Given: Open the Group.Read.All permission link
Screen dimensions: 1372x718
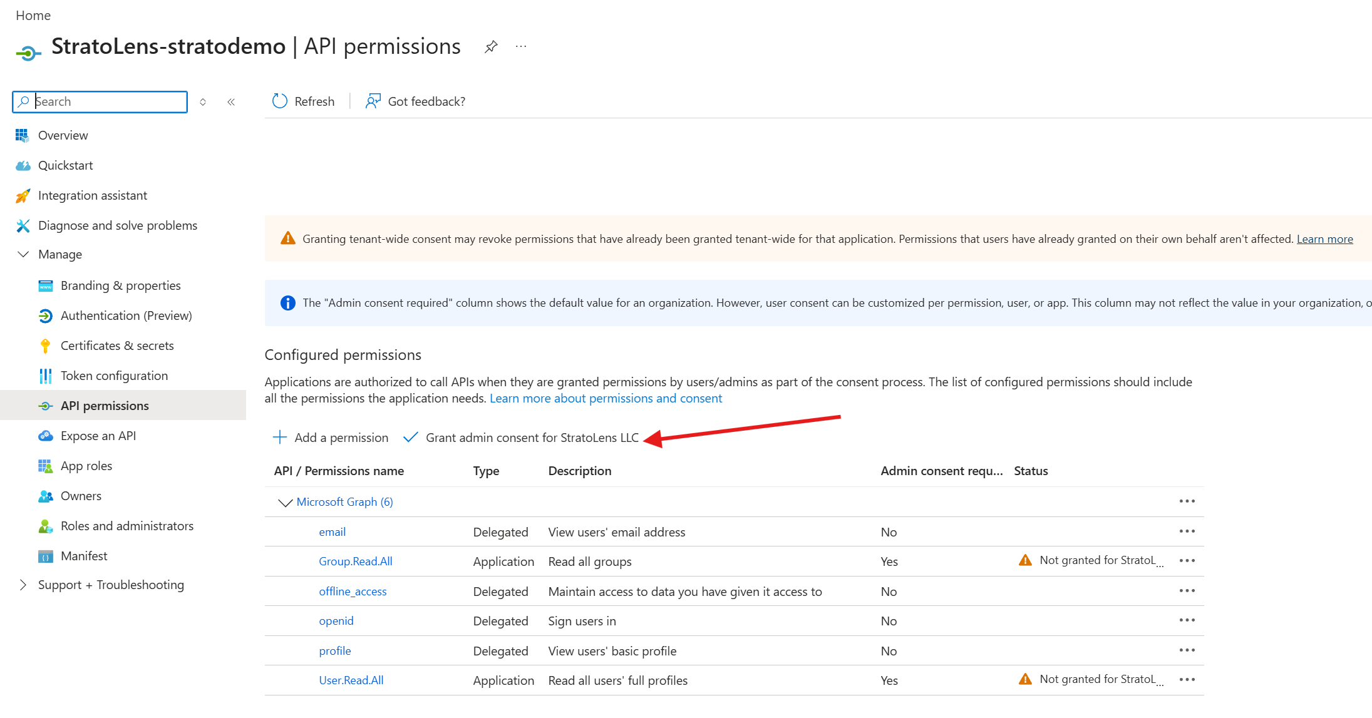Looking at the screenshot, I should click(356, 562).
